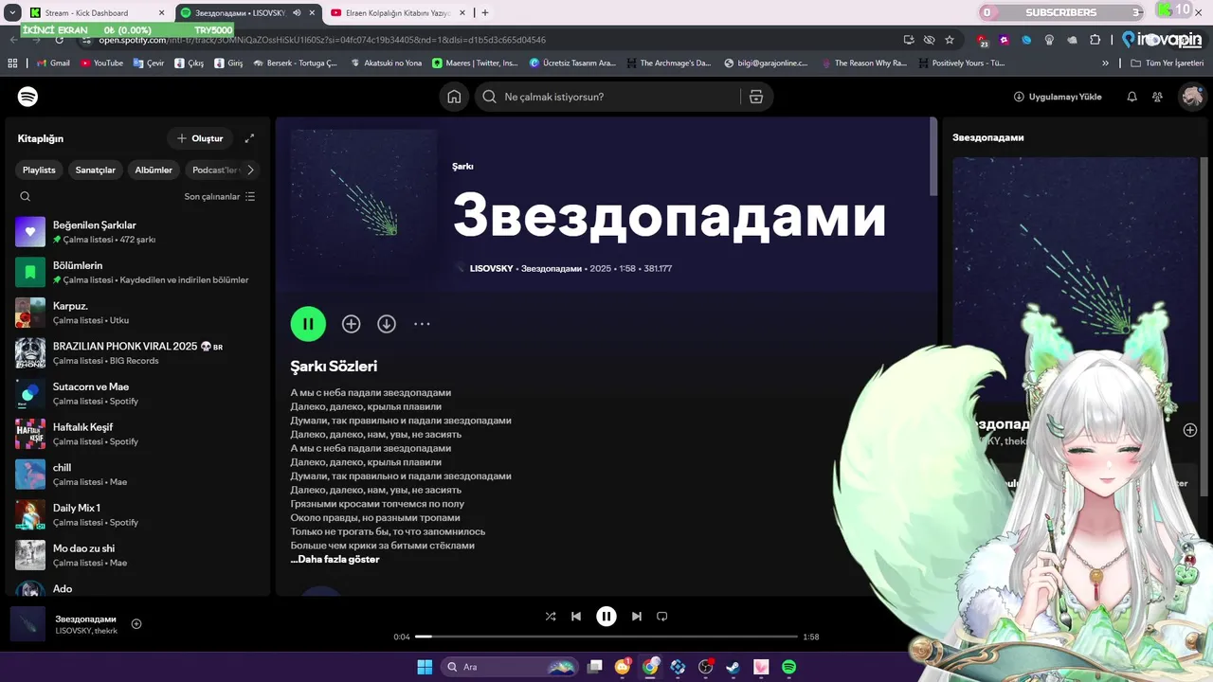Filter library by Playlists chip

39,170
